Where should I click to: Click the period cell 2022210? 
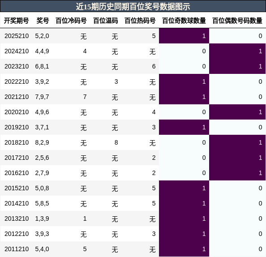(x=17, y=81)
